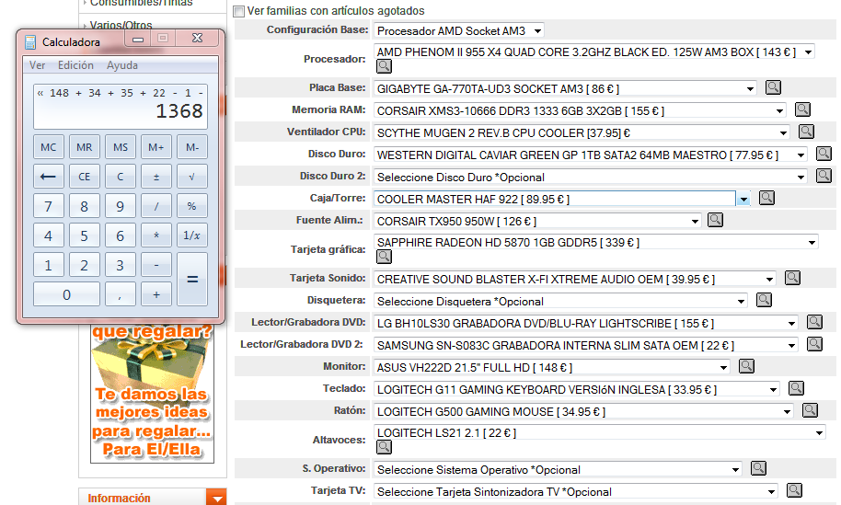Viewport: 841px width, 505px height.
Task: Click calculator digit 7 button
Action: click(48, 206)
